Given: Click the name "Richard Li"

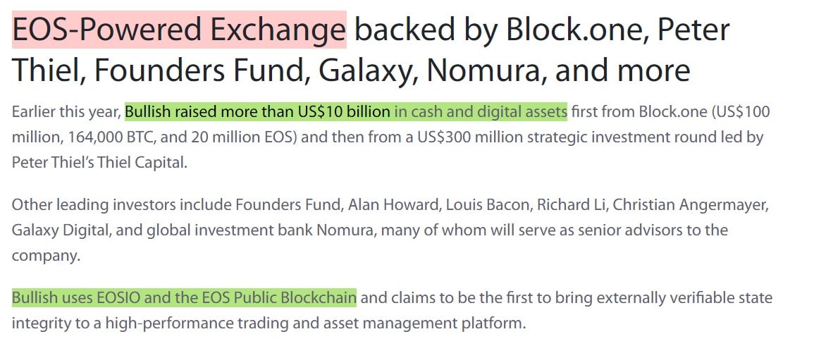Looking at the screenshot, I should point(571,205).
